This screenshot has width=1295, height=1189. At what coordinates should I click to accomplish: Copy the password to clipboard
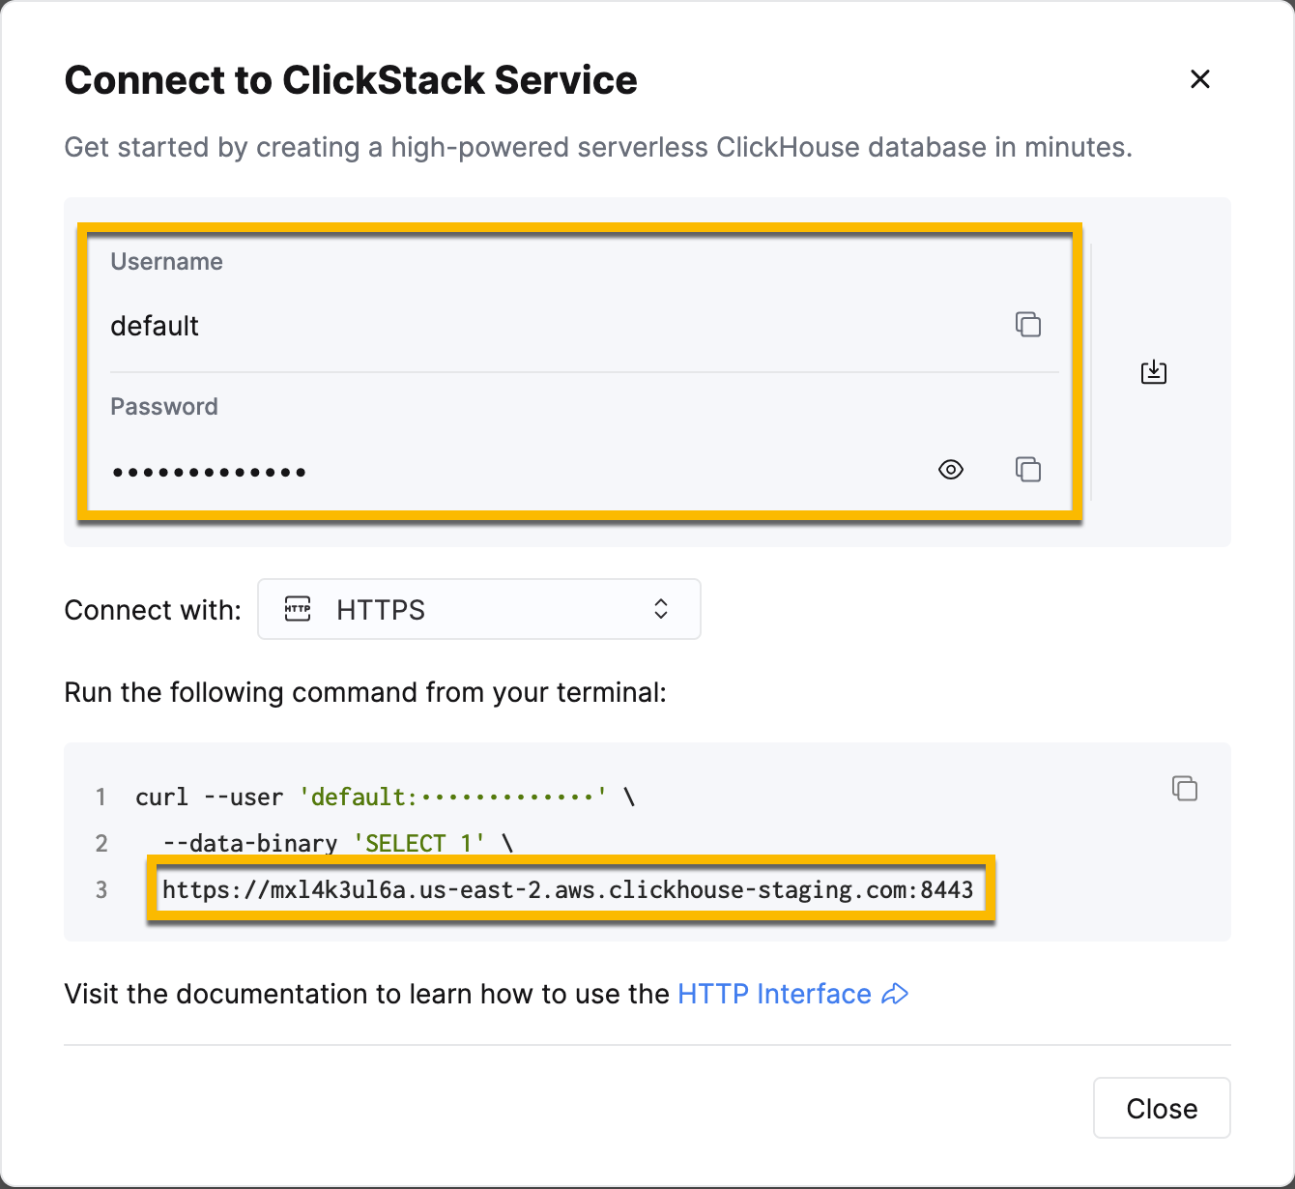tap(1027, 470)
